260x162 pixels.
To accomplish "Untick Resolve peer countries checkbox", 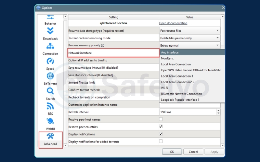I will point(161,127).
